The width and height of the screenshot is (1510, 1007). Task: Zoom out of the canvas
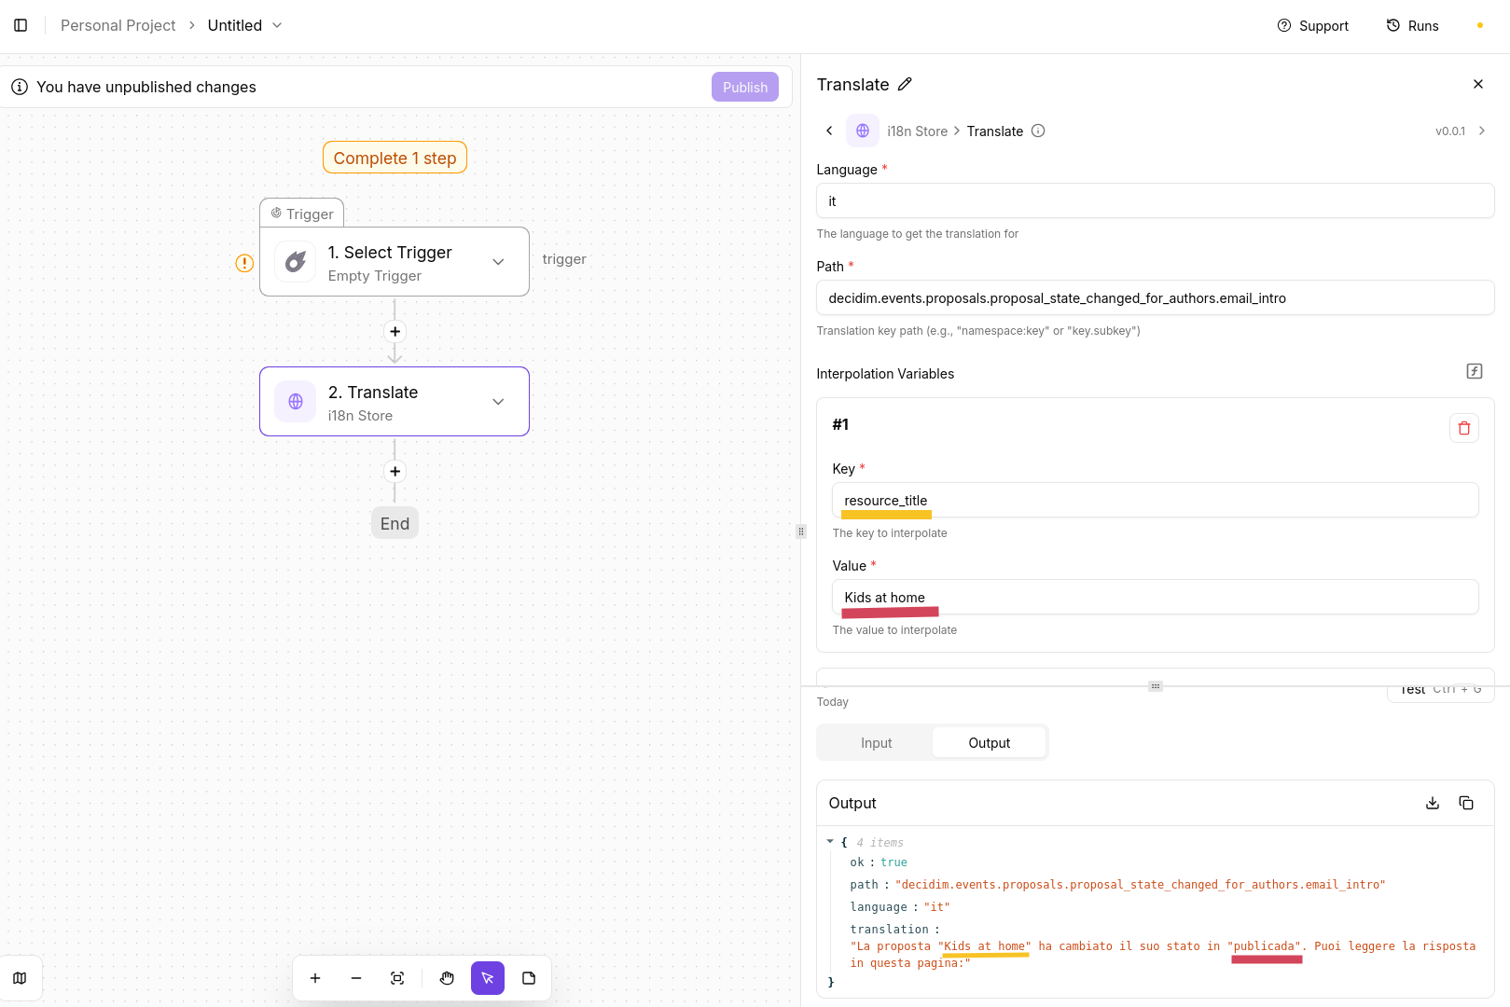click(x=356, y=978)
